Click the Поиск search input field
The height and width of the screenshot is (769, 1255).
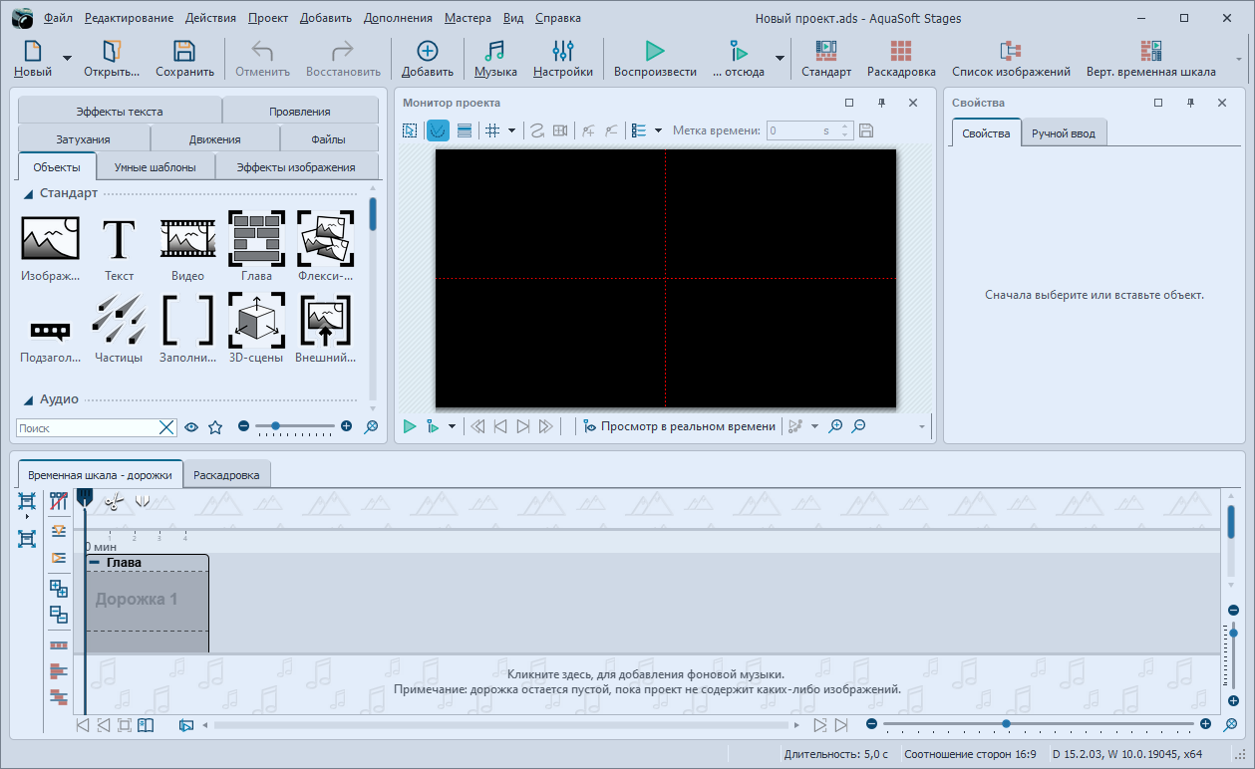88,427
